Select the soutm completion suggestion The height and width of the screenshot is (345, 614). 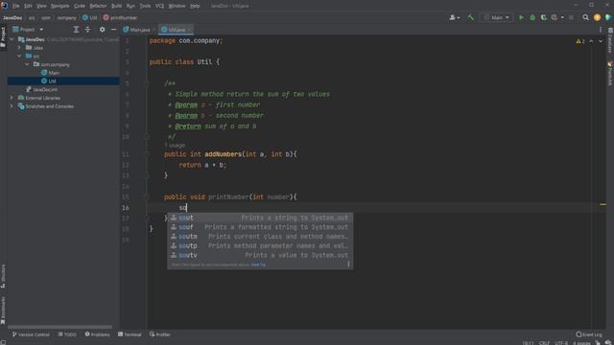(x=260, y=237)
